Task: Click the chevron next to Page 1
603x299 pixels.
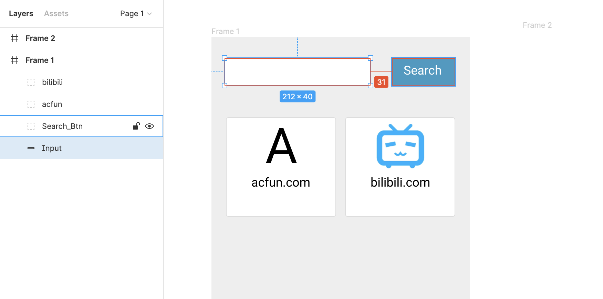Action: point(149,14)
